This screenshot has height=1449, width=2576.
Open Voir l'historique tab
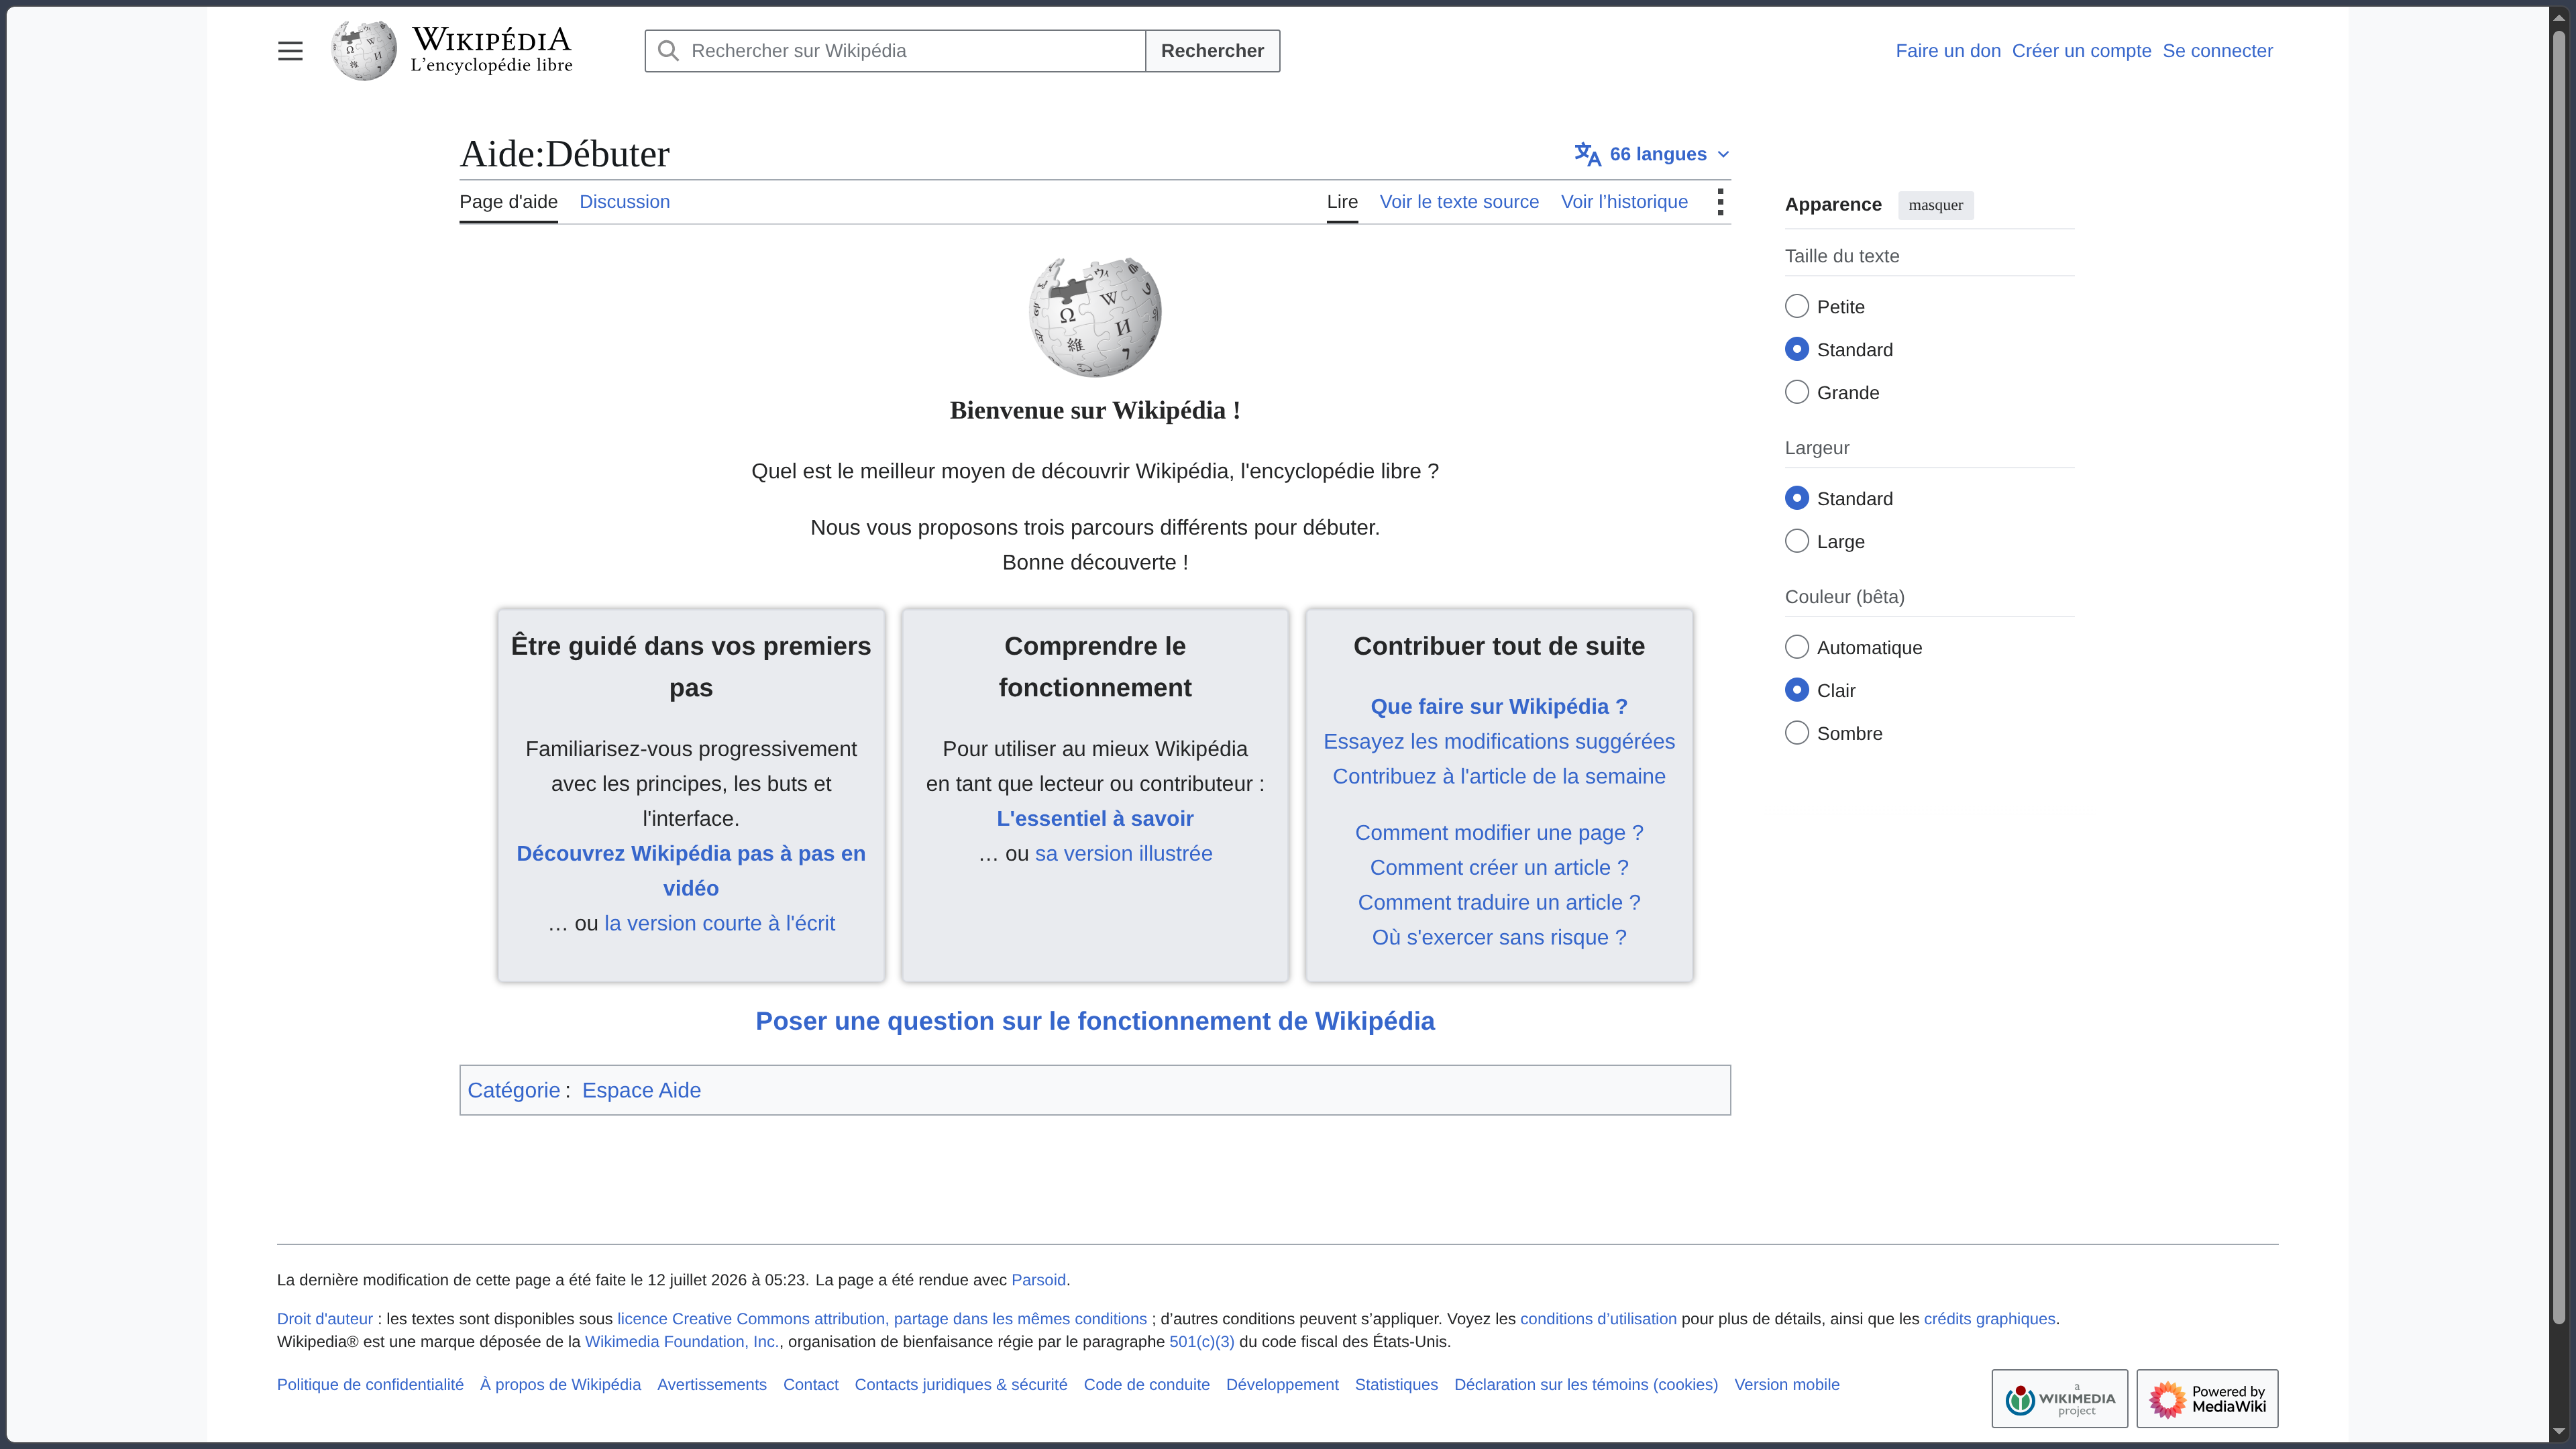coord(1624,202)
